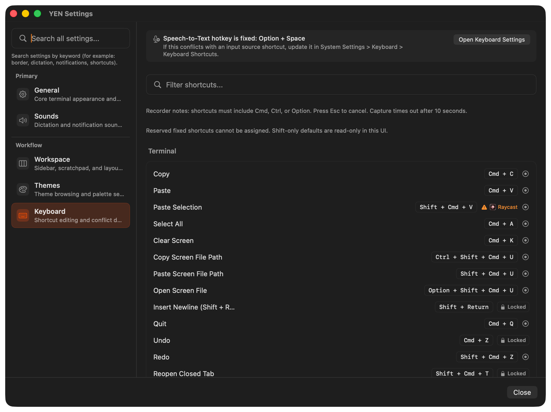Switch to the Workspace settings section

(71, 163)
